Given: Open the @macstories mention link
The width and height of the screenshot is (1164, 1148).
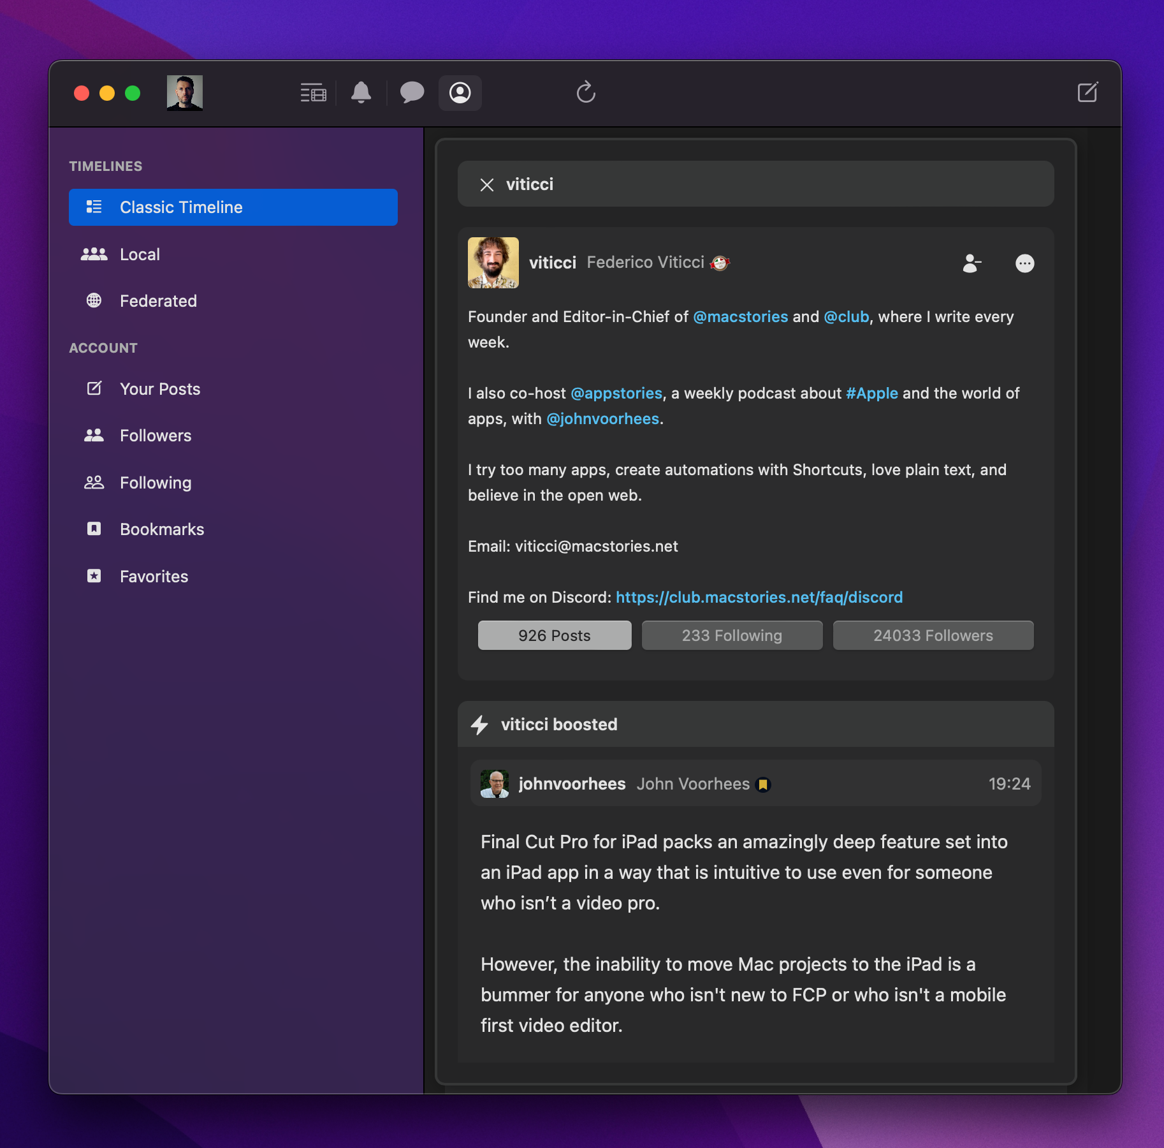Looking at the screenshot, I should tap(741, 317).
